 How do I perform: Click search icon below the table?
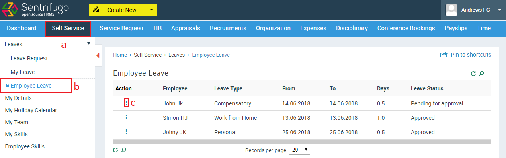[x=124, y=150]
